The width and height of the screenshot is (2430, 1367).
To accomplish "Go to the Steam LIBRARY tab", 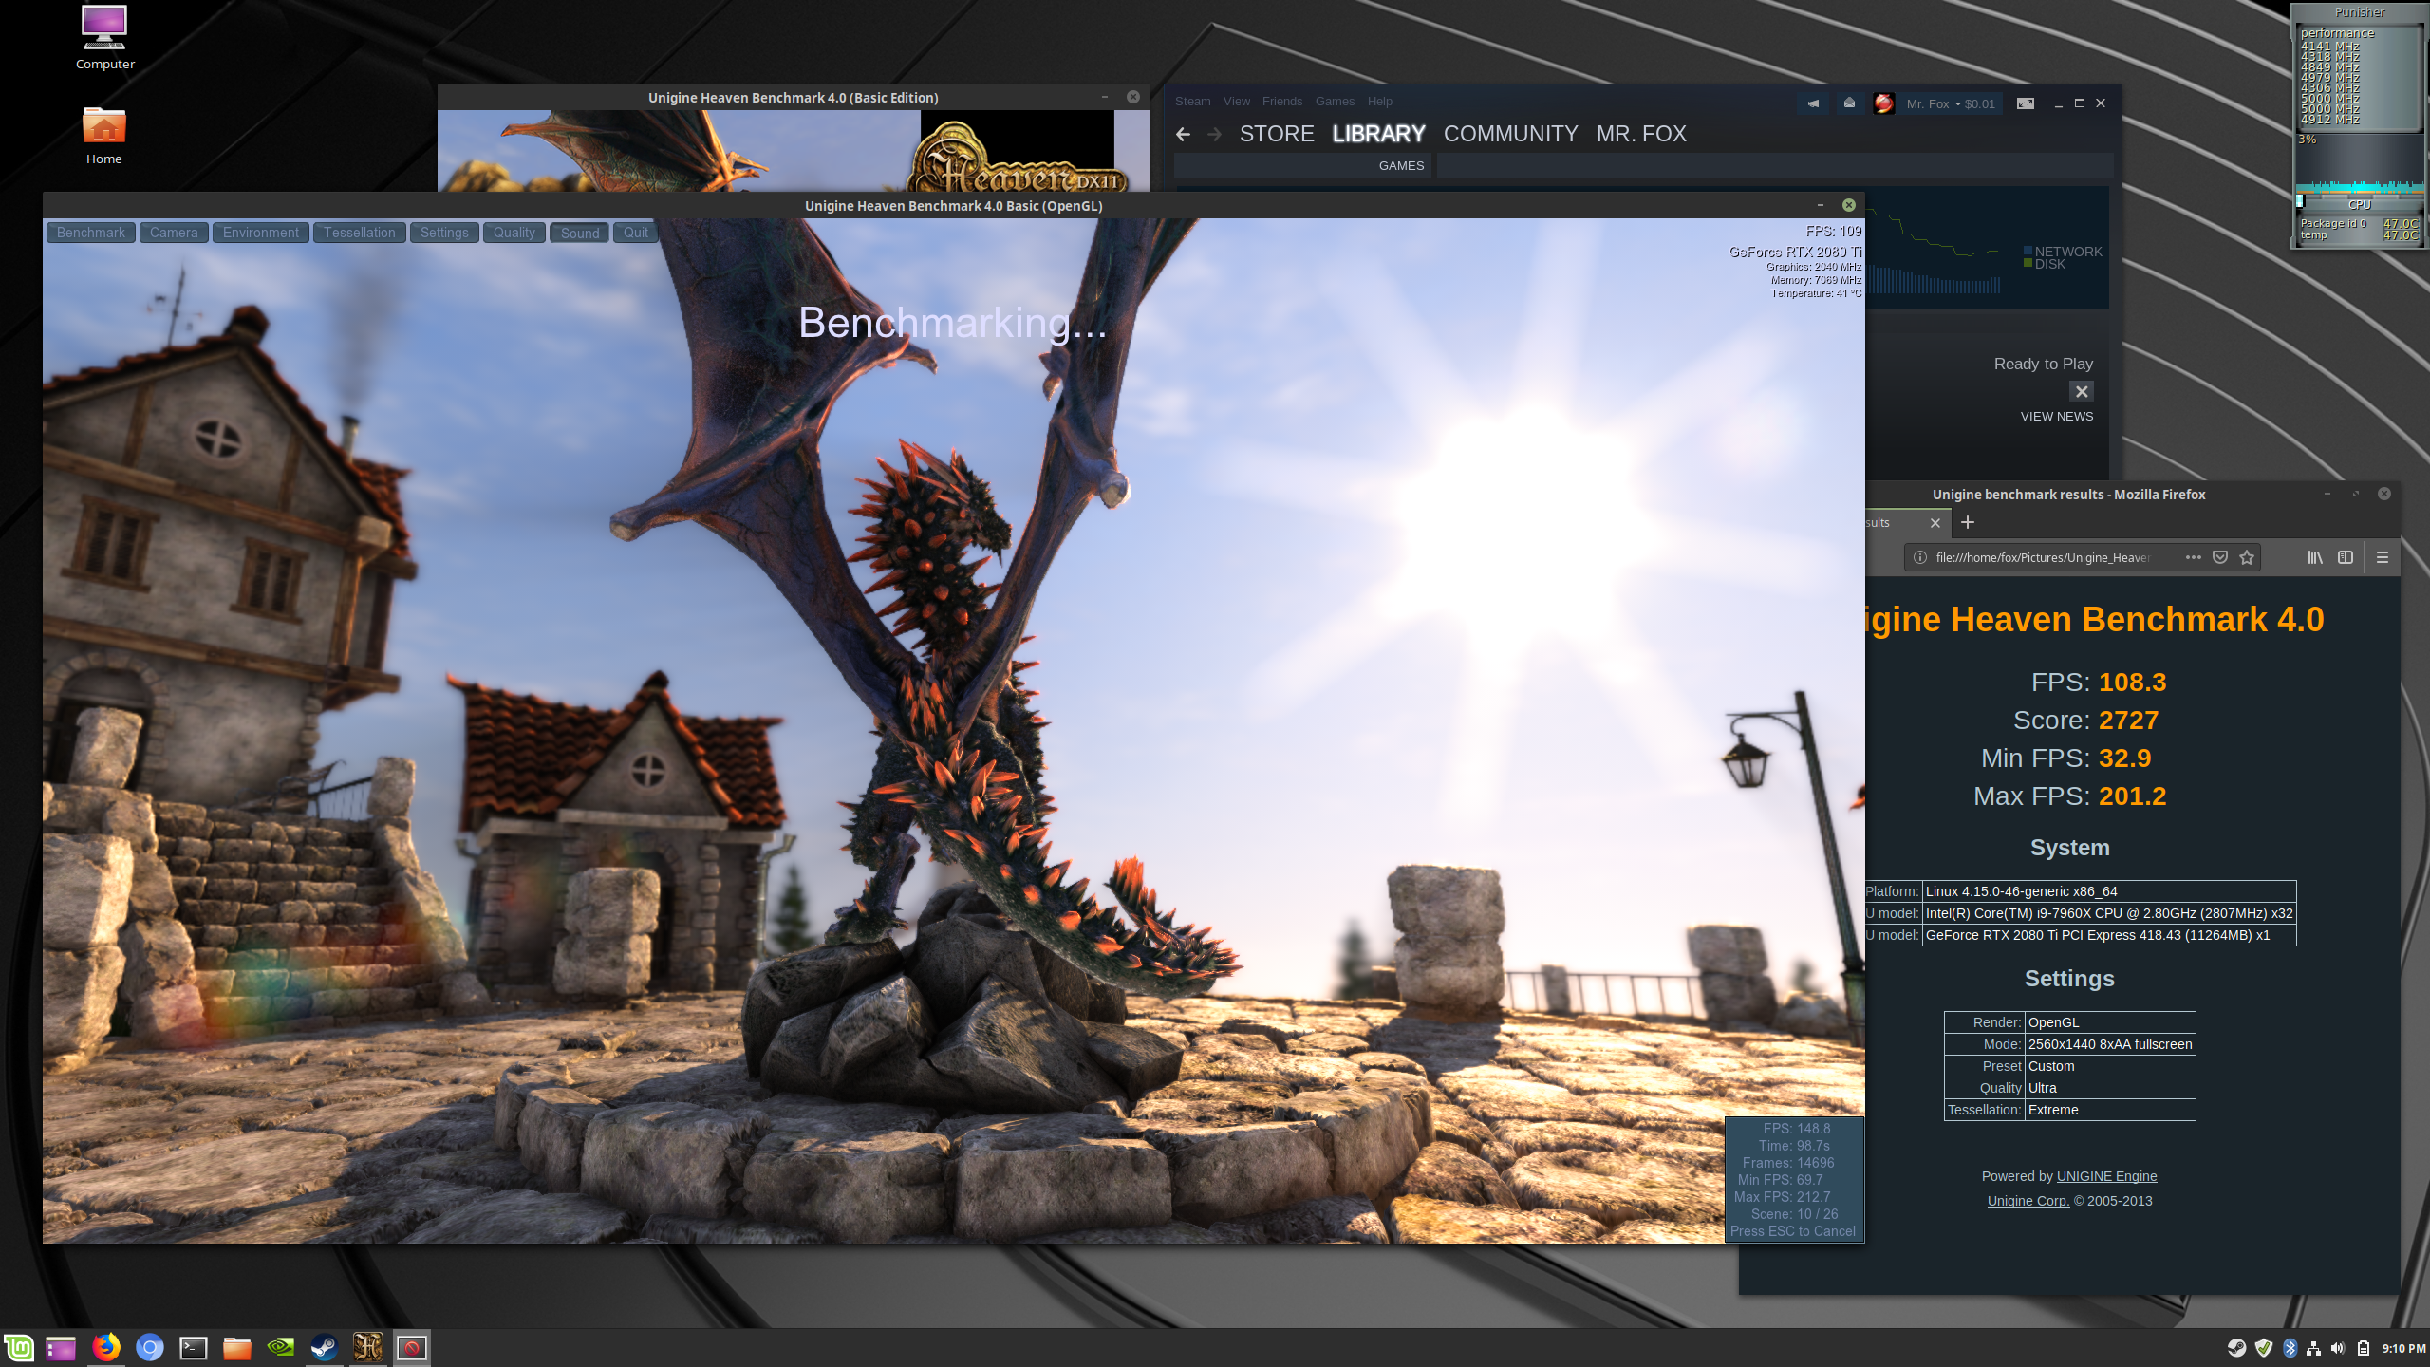I will pyautogui.click(x=1378, y=134).
